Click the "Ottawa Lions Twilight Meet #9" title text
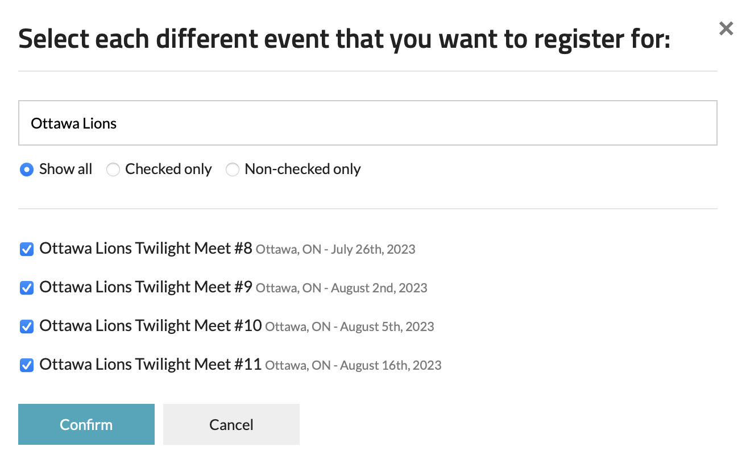The image size is (746, 463). (x=146, y=287)
